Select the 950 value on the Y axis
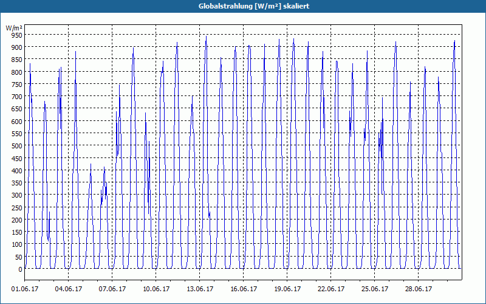 click(x=17, y=35)
